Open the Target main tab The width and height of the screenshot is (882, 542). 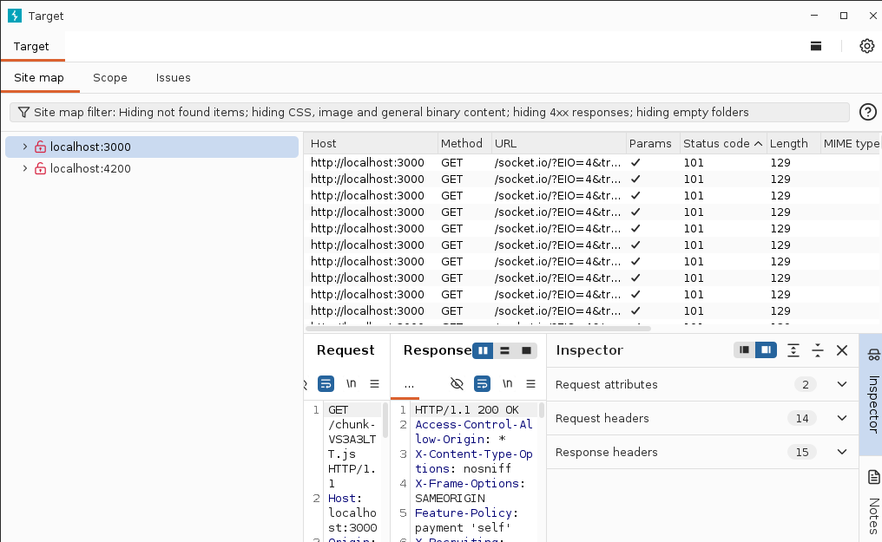[31, 47]
